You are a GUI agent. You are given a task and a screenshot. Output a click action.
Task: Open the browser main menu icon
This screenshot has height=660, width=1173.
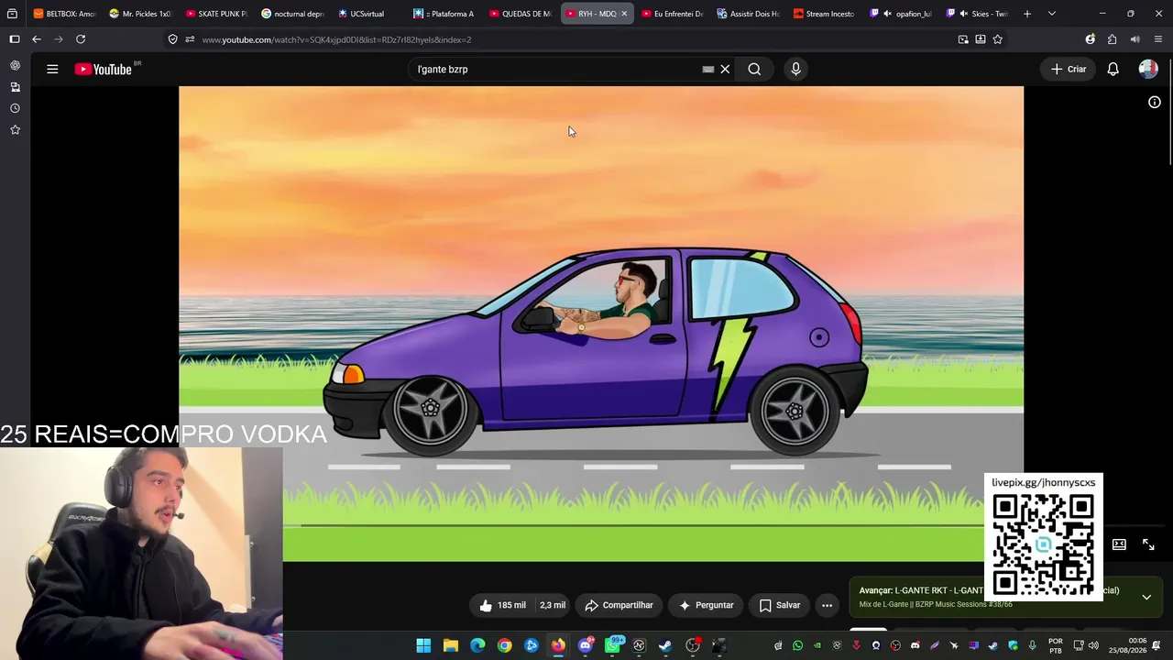coord(1158,39)
